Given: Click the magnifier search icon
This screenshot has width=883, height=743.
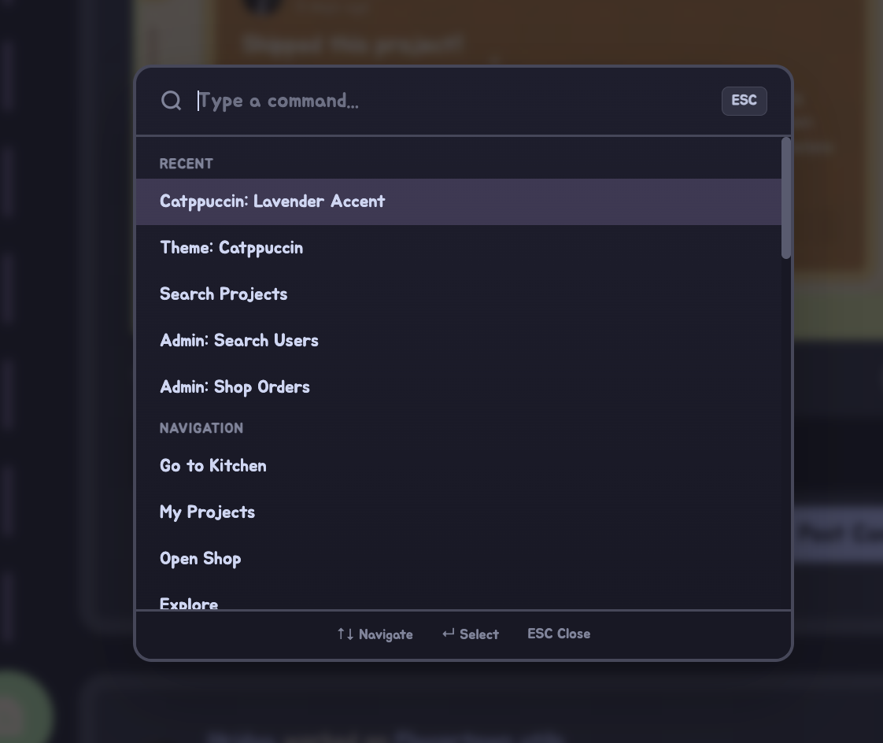Looking at the screenshot, I should (171, 101).
